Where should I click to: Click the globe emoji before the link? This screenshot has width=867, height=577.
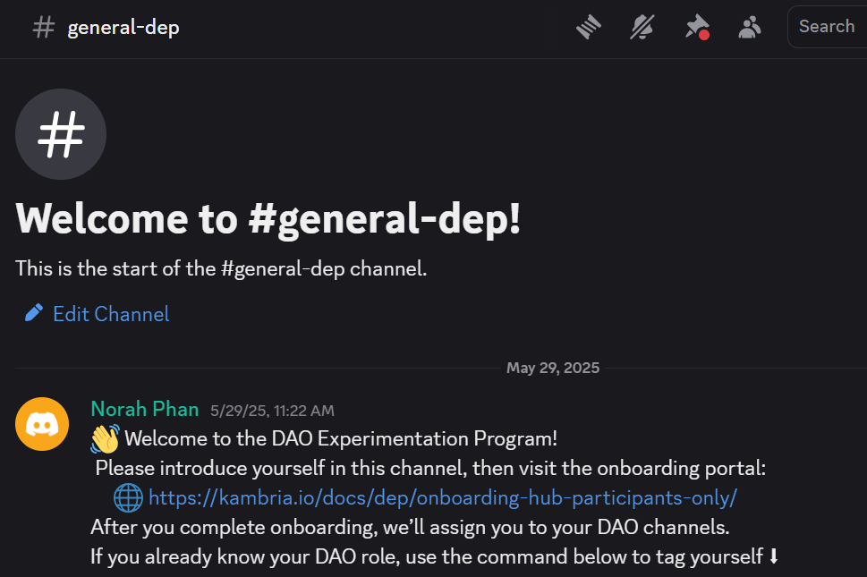[x=128, y=497]
